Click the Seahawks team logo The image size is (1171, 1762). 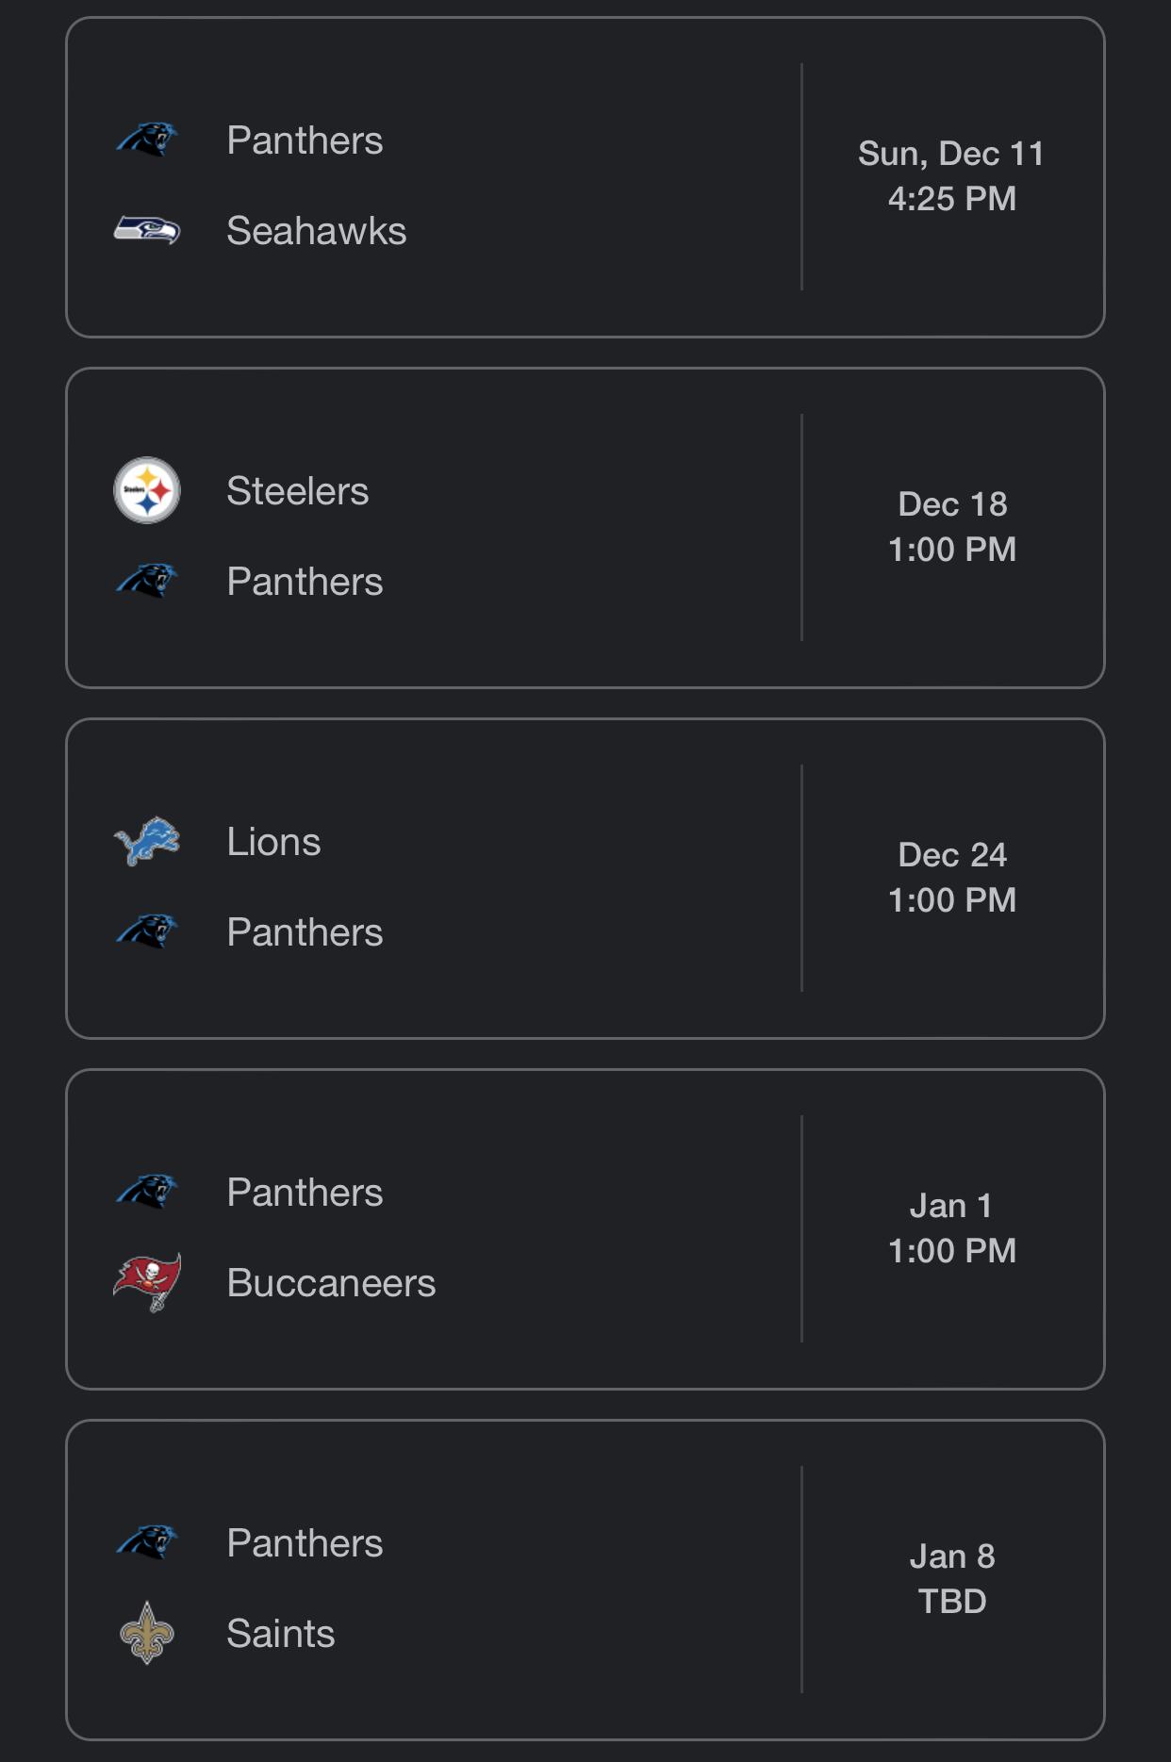click(x=147, y=230)
